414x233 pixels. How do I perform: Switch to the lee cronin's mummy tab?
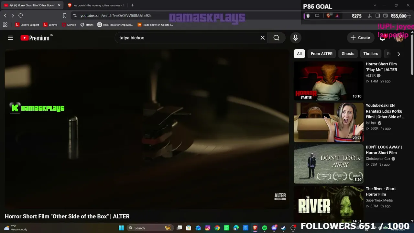[96, 5]
